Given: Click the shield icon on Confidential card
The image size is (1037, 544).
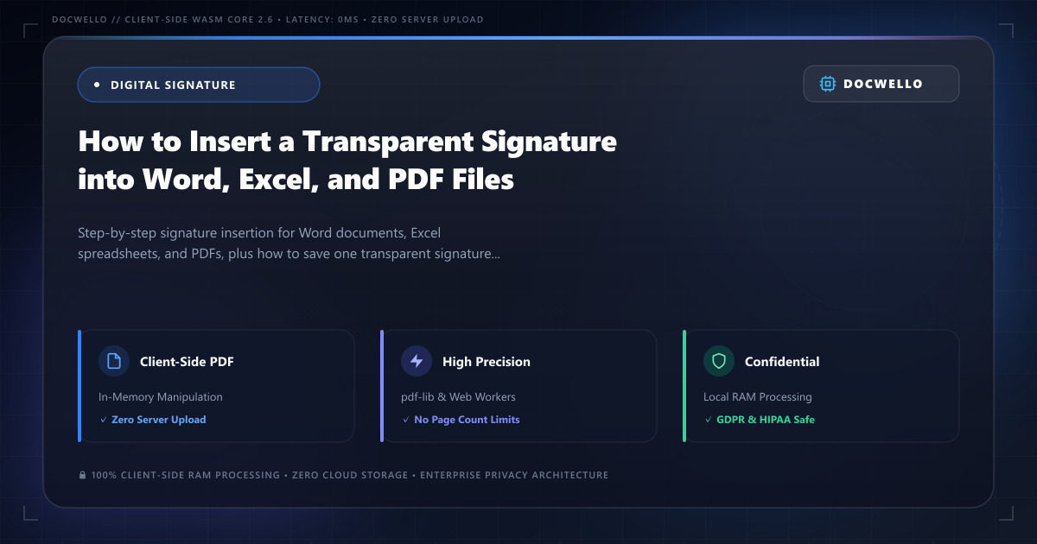Looking at the screenshot, I should point(719,362).
